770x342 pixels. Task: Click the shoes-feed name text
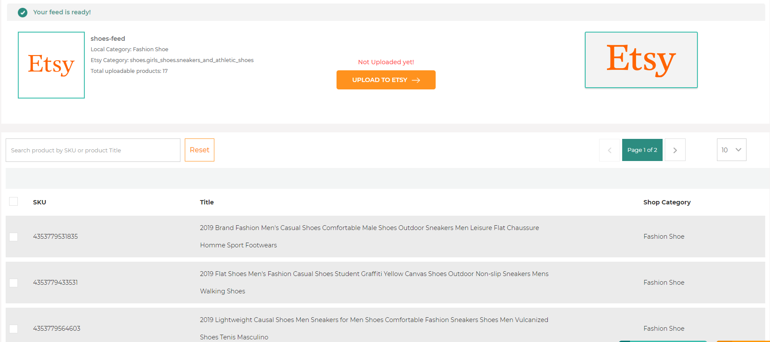click(x=108, y=39)
